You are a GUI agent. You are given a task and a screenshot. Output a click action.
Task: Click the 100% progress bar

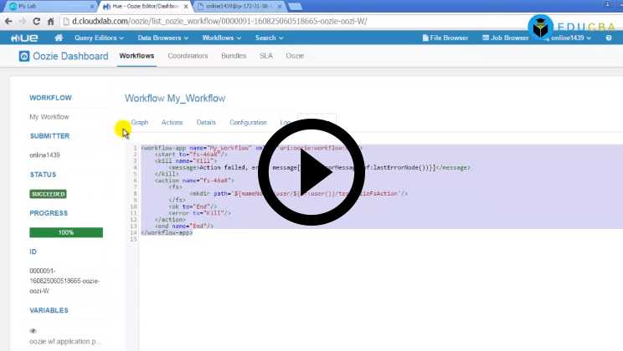tap(66, 232)
